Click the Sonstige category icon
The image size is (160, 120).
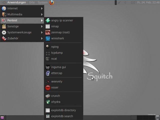tap(4, 27)
